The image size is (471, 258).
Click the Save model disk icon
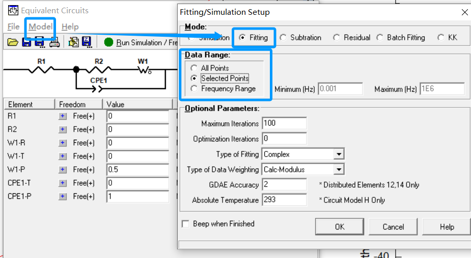[x=26, y=42]
